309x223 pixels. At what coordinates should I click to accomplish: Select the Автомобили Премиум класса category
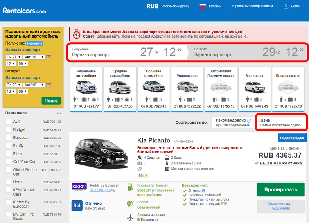pyautogui.click(x=221, y=89)
